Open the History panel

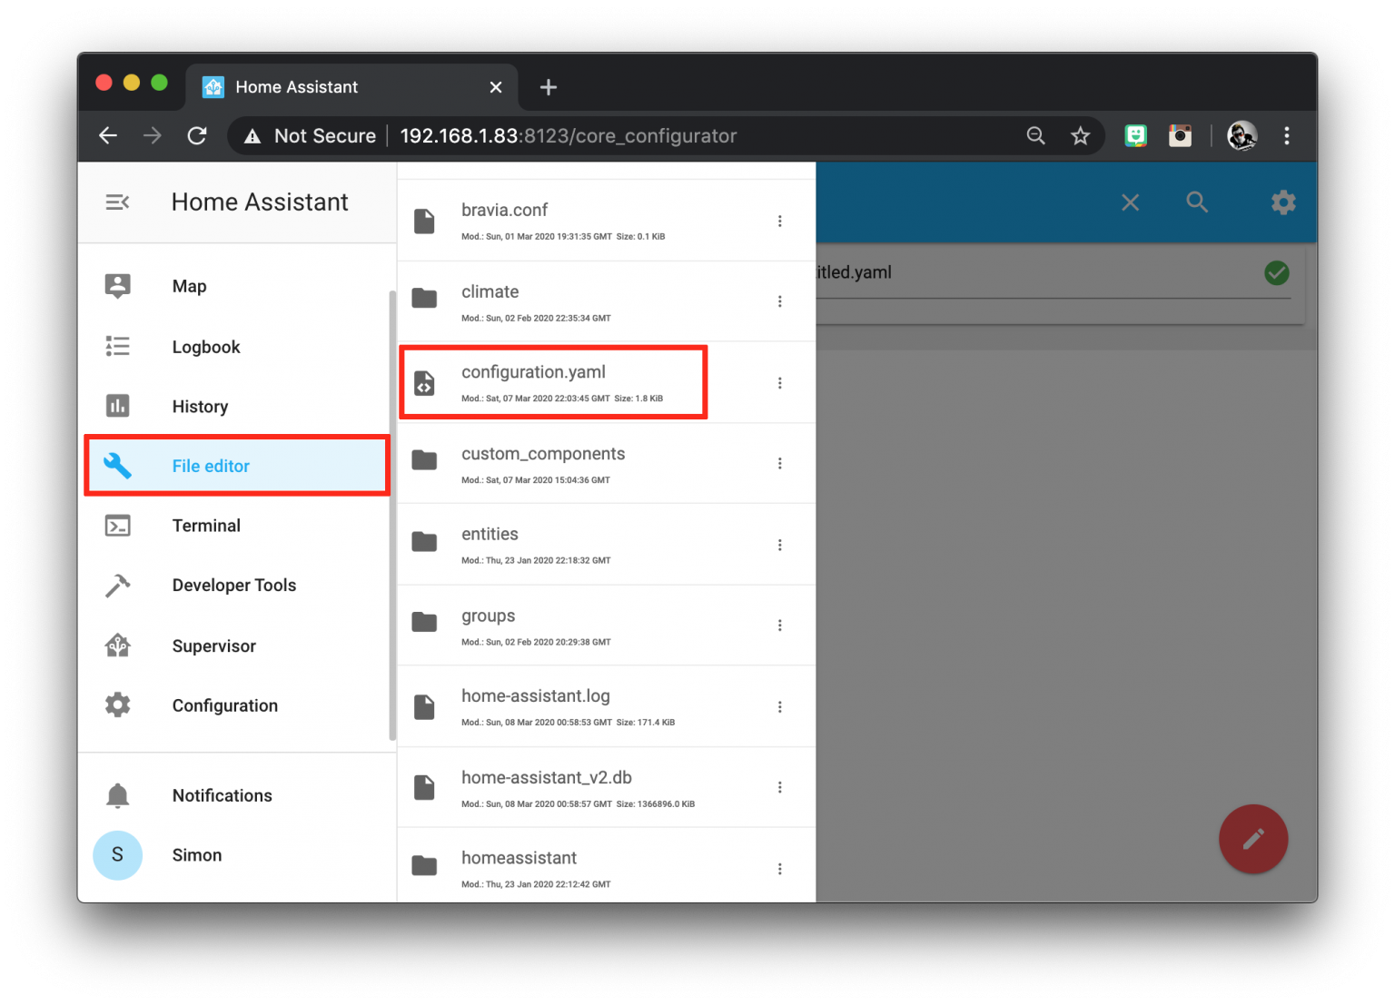(200, 406)
